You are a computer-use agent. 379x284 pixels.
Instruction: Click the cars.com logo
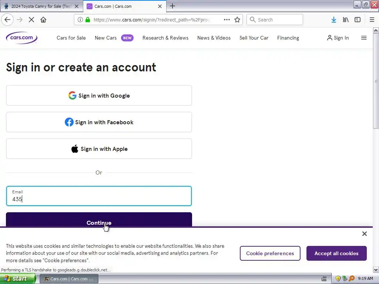(x=21, y=38)
